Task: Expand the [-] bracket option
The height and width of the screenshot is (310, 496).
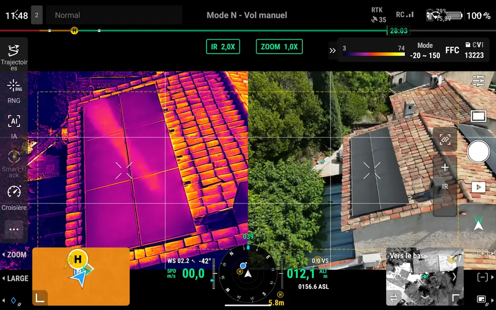Action: [x=485, y=278]
